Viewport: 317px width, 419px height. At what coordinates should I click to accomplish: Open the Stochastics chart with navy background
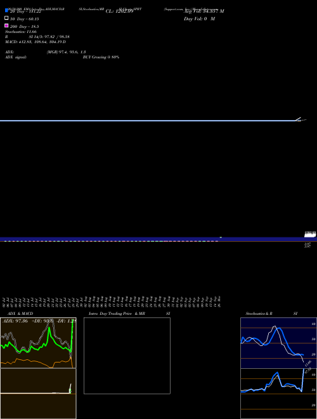click(278, 343)
